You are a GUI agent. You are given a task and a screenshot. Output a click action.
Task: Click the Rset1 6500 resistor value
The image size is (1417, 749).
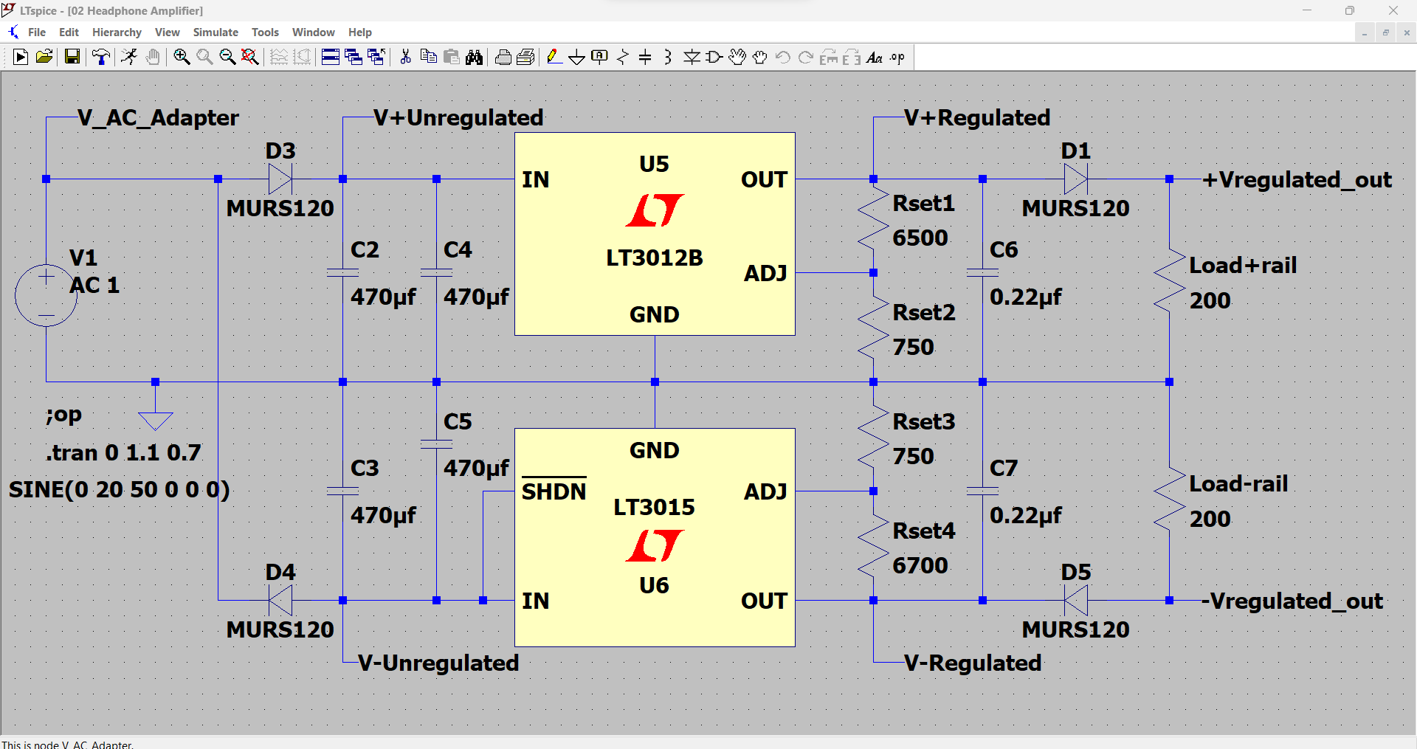coord(920,238)
